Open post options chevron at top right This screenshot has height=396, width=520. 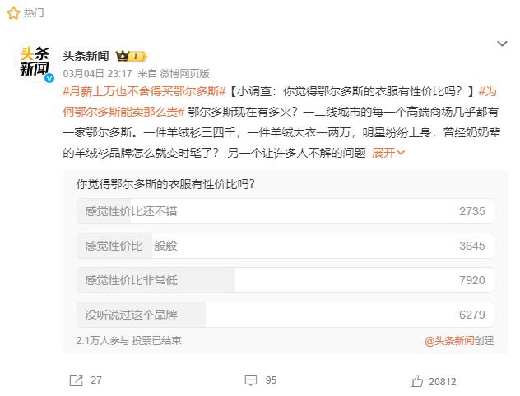click(x=502, y=43)
